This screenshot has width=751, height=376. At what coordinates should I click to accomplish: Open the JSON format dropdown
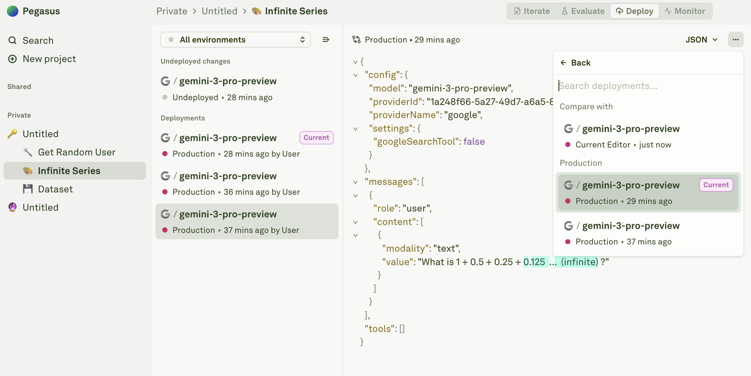[702, 40]
